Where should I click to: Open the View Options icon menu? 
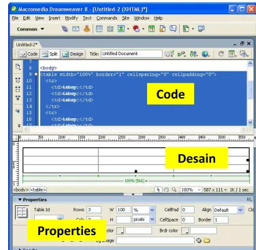point(232,54)
